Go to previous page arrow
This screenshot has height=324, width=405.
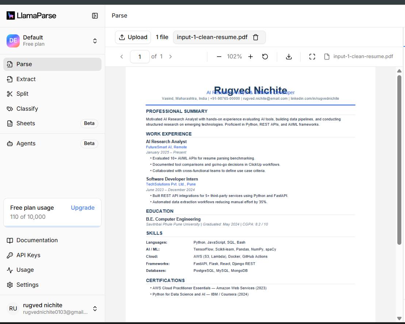(x=122, y=57)
